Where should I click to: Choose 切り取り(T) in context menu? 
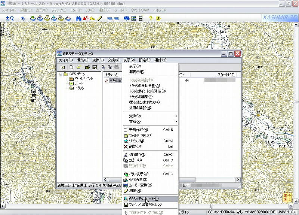tap(151, 155)
